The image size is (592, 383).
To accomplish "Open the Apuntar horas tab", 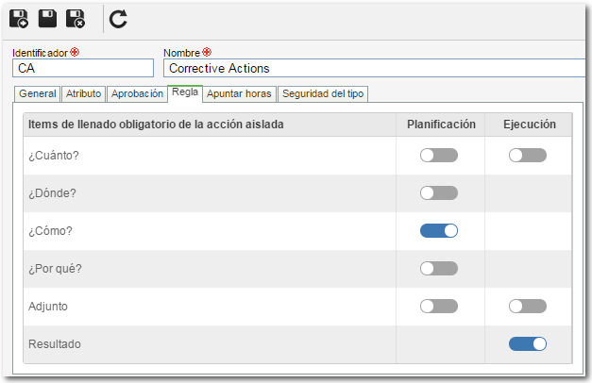I will pyautogui.click(x=239, y=93).
